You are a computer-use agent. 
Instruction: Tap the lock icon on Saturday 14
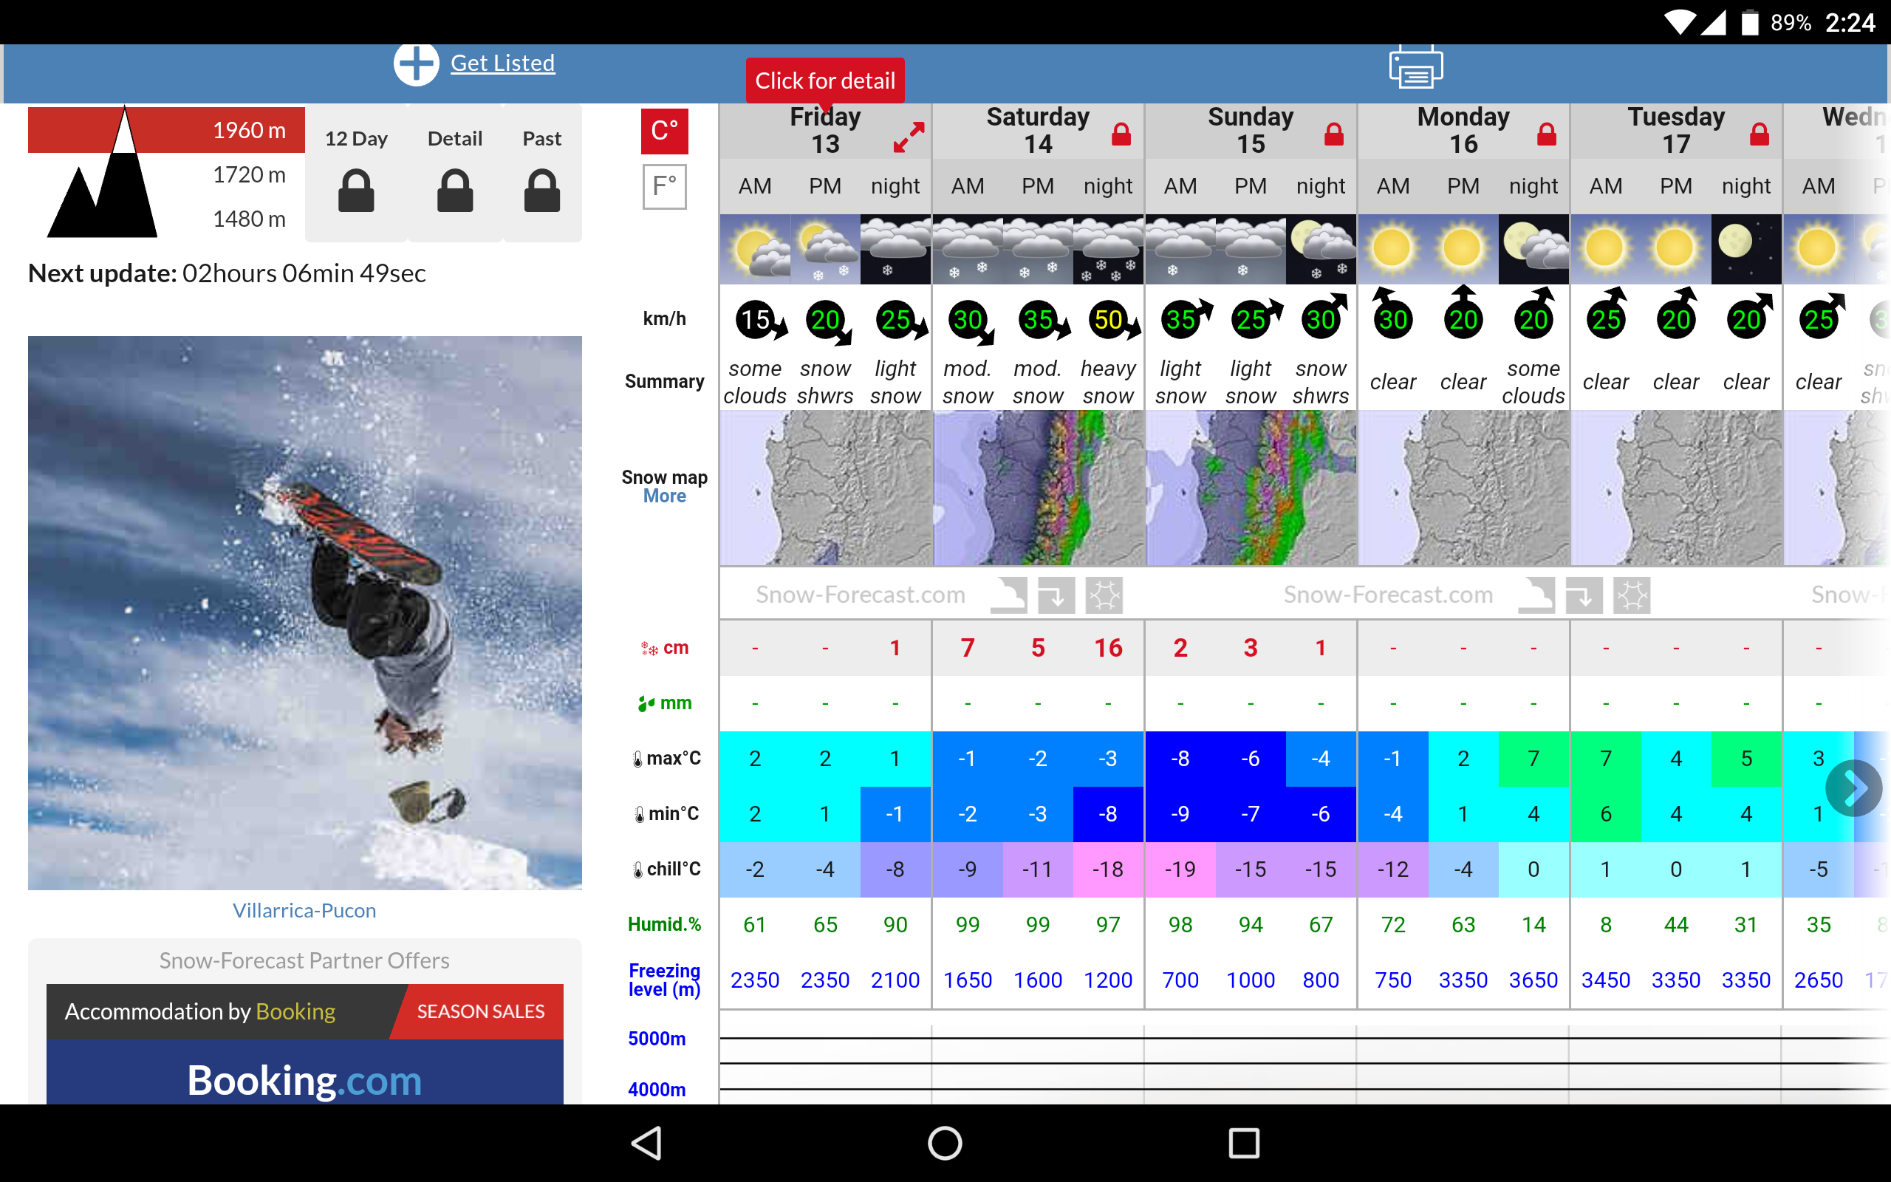pyautogui.click(x=1121, y=134)
